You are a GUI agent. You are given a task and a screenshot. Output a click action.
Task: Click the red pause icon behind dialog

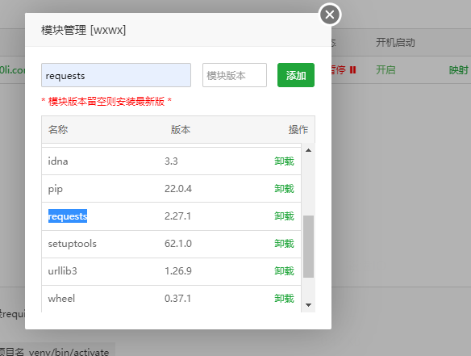pyautogui.click(x=353, y=70)
